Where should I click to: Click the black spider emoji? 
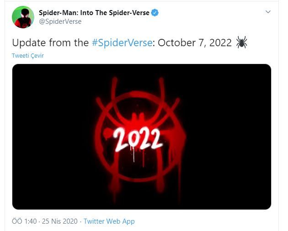coord(241,42)
